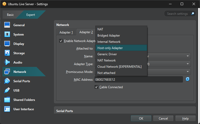This screenshot has width=200, height=124.
Task: Toggle the Enable Network Adapter checkbox
Action: point(61,41)
